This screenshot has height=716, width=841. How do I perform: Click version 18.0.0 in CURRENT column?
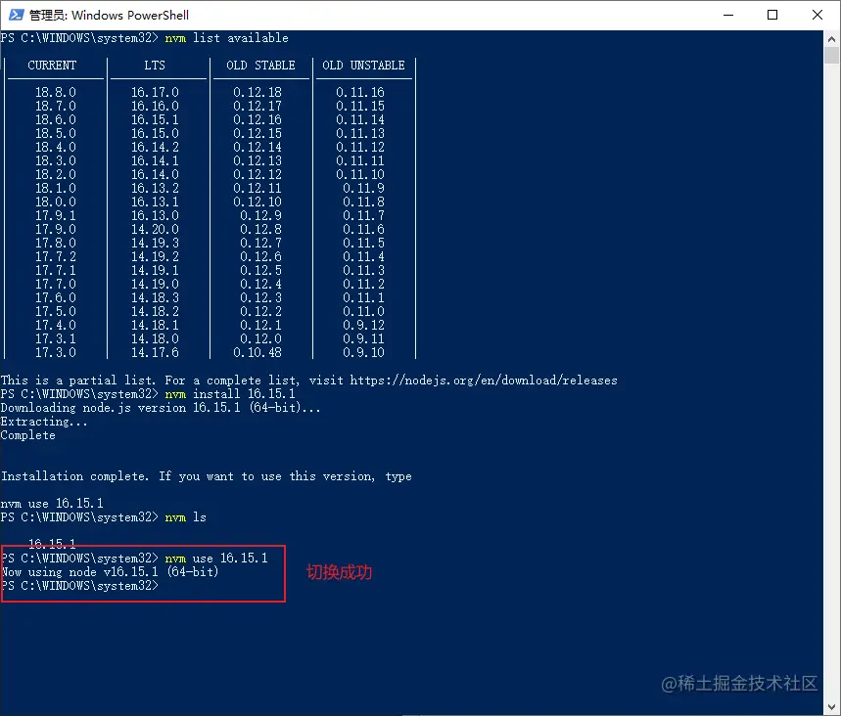click(56, 202)
